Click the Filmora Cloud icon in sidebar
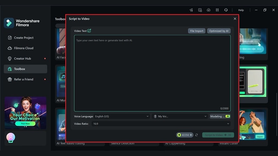Image resolution: width=278 pixels, height=156 pixels. click(x=10, y=48)
